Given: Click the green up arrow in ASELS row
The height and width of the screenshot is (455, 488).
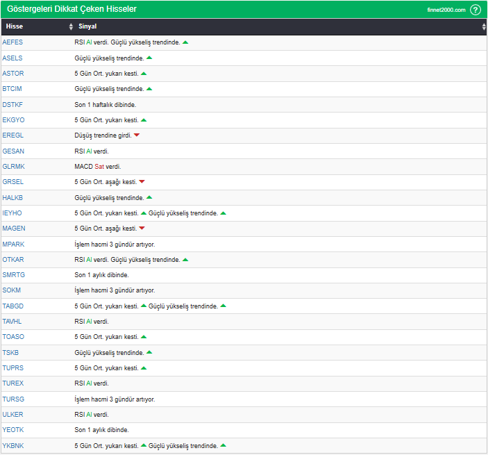Looking at the screenshot, I should click(x=149, y=58).
